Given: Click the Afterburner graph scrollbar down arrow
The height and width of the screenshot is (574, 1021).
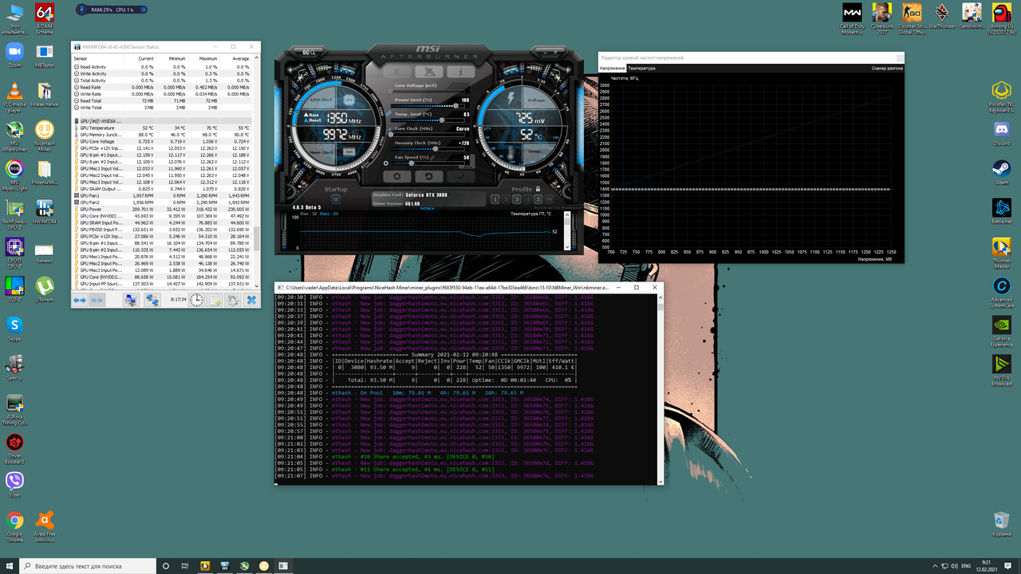Looking at the screenshot, I should tap(567, 247).
